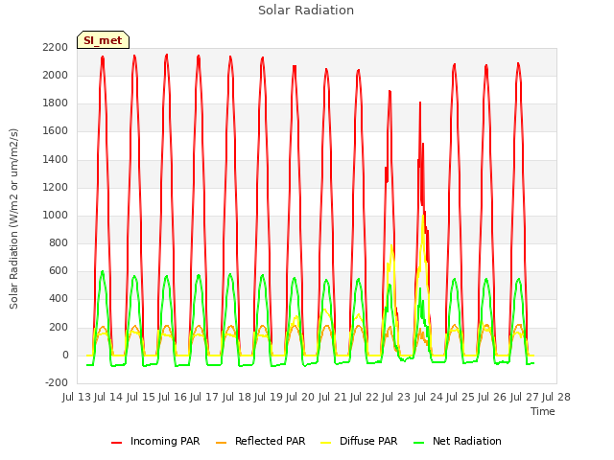Click the 2200 y-axis tick label

click(x=56, y=47)
